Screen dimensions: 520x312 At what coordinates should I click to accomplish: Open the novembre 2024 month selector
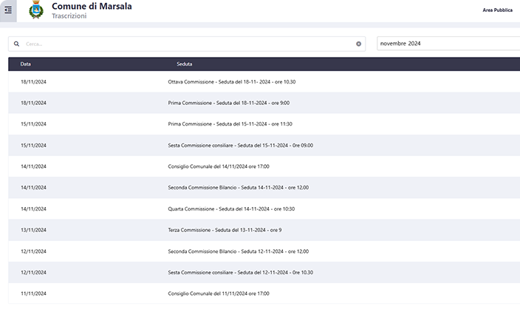[448, 44]
